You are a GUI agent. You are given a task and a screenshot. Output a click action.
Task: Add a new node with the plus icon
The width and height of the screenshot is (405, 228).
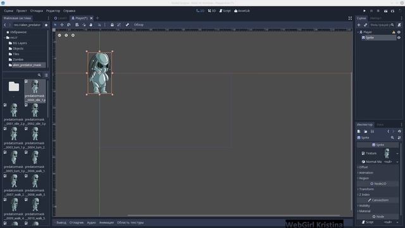tap(359, 25)
